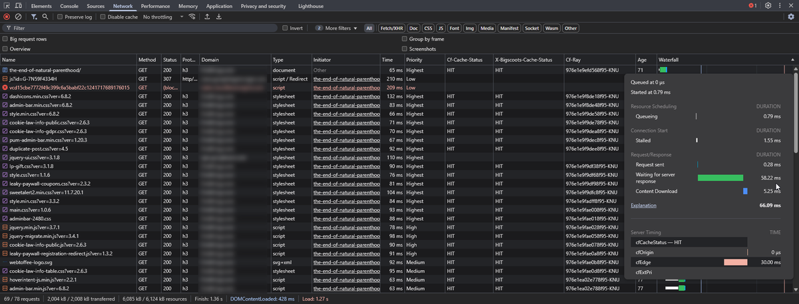Open DevTools three-dot customize menu

pyautogui.click(x=780, y=6)
